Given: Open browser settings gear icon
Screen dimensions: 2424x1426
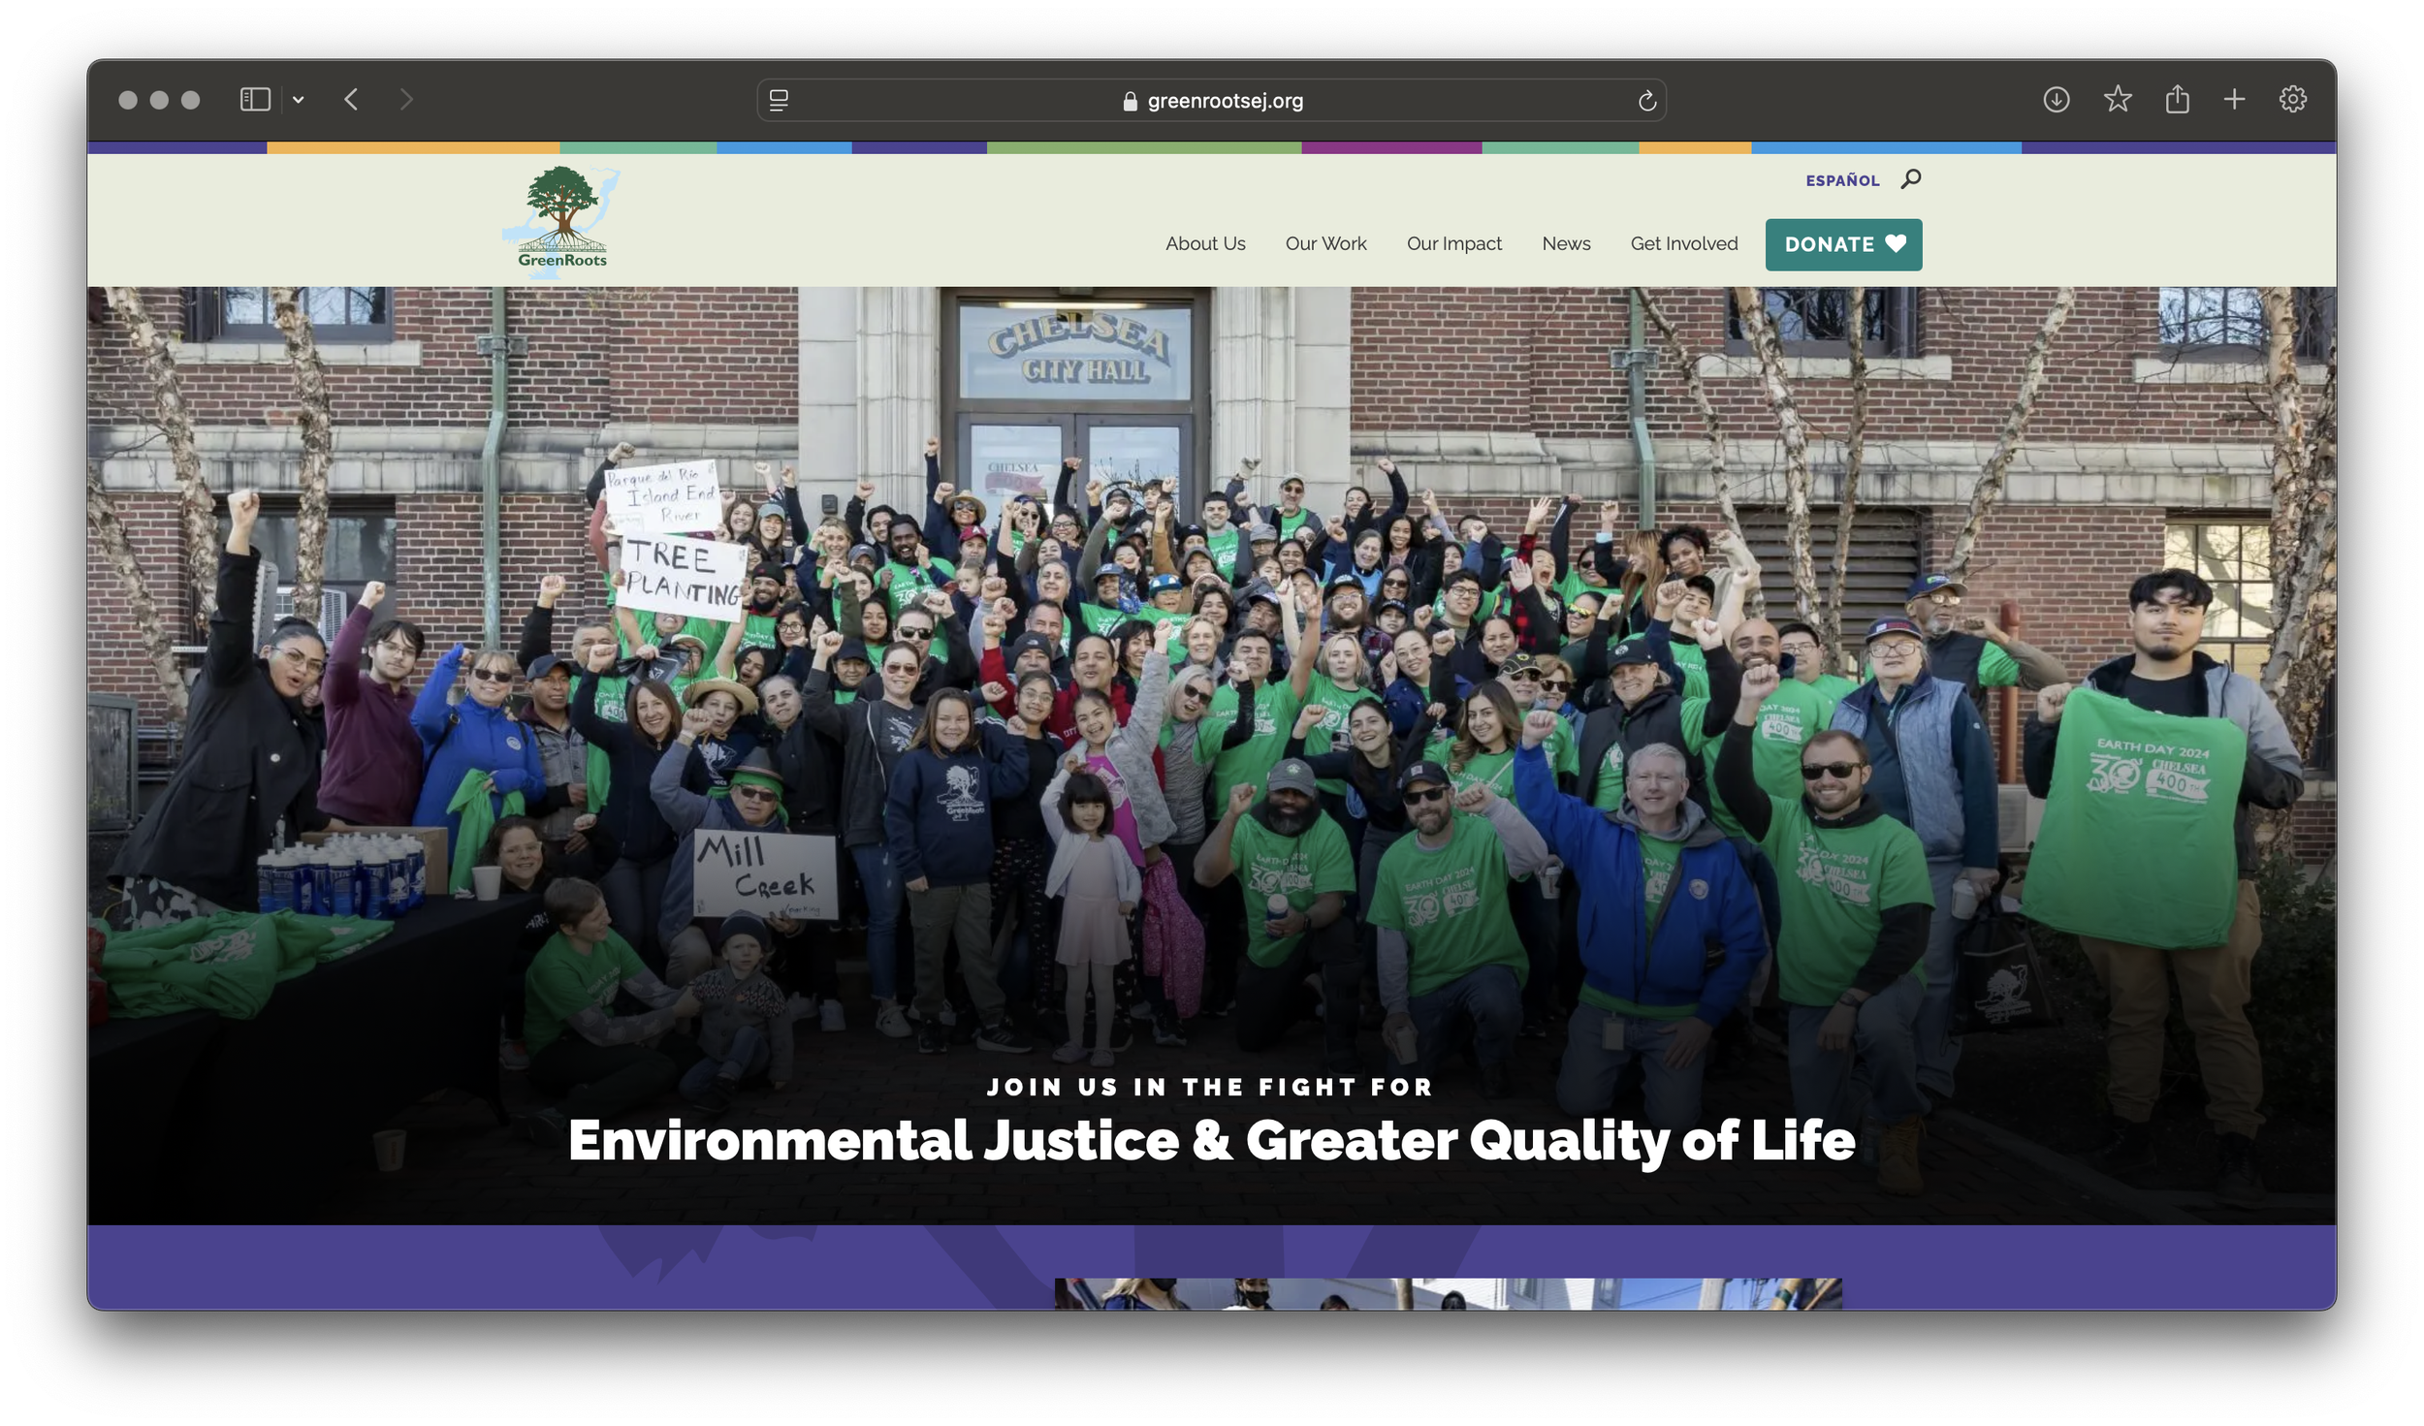Looking at the screenshot, I should tap(2292, 100).
